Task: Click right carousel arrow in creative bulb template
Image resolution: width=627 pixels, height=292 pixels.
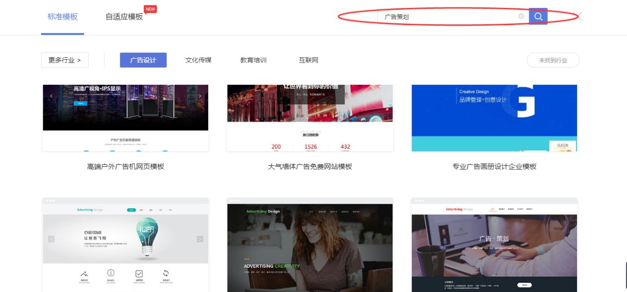Action: 200,238
